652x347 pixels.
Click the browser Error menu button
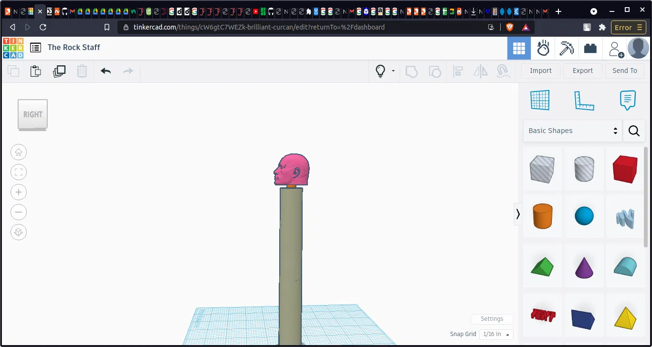pos(629,27)
